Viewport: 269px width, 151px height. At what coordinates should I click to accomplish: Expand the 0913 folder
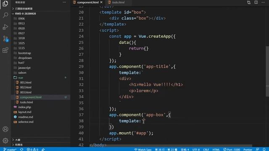pyautogui.click(x=41, y=23)
